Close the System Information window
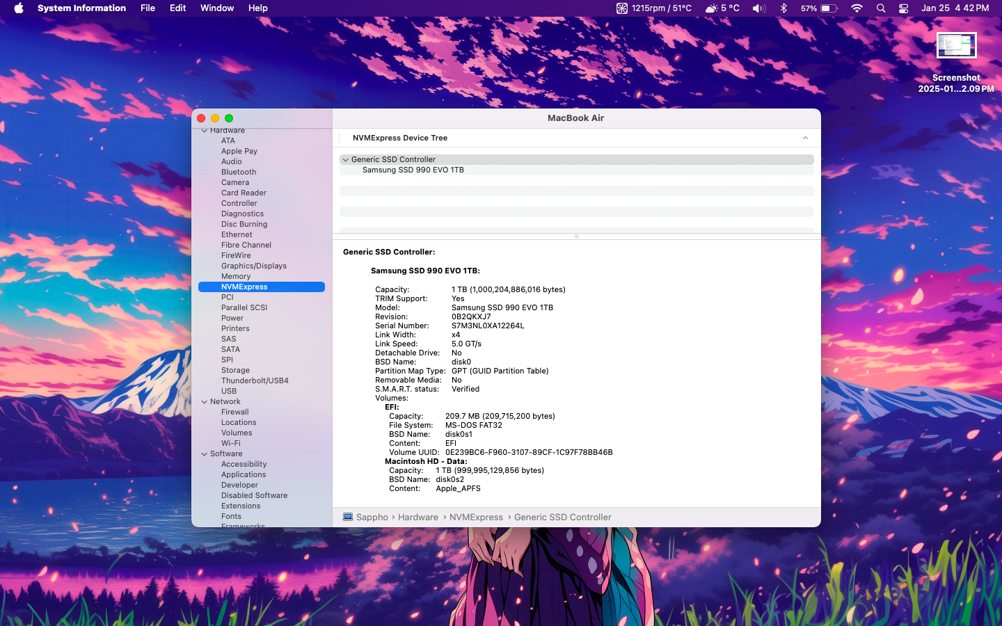 201,118
